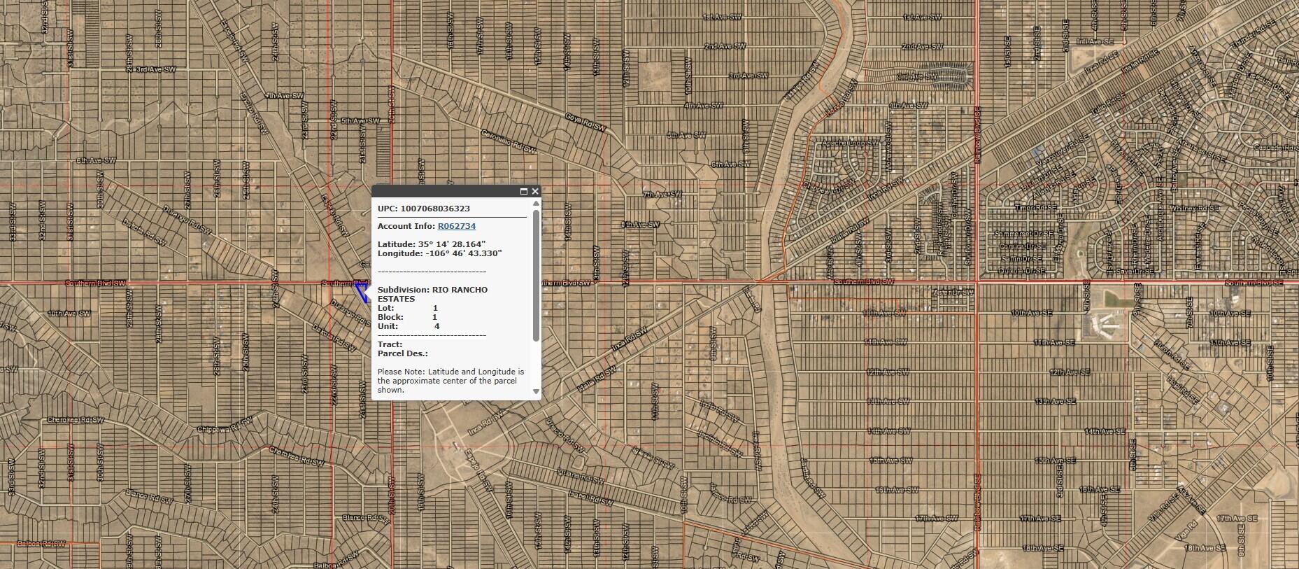Maximize the parcel info popup

pyautogui.click(x=524, y=191)
